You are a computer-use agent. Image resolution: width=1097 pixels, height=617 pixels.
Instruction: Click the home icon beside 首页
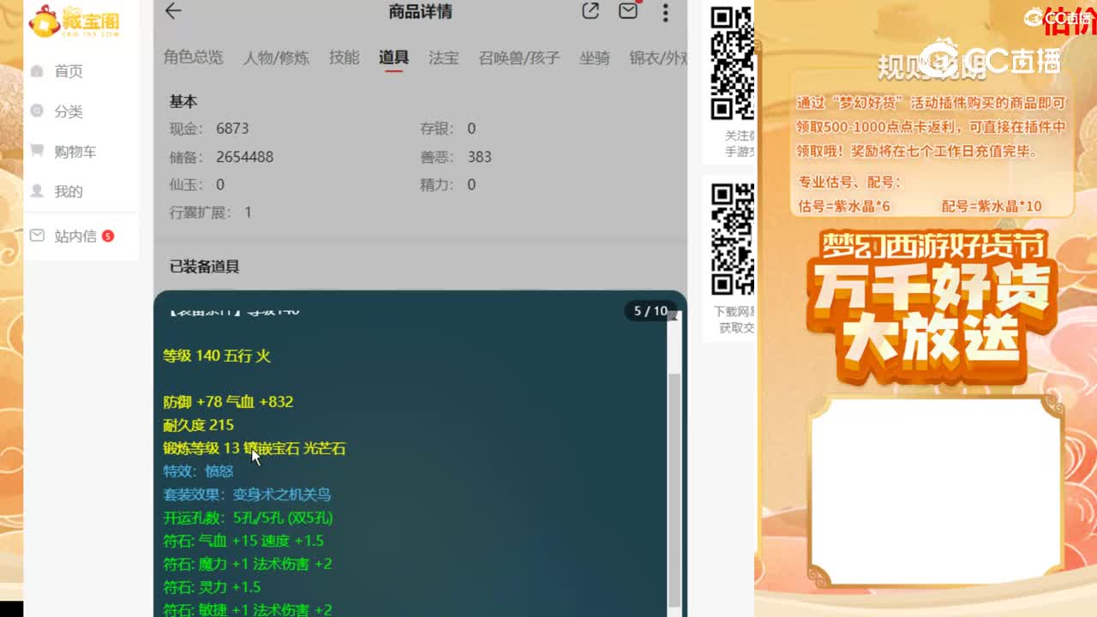tap(37, 70)
